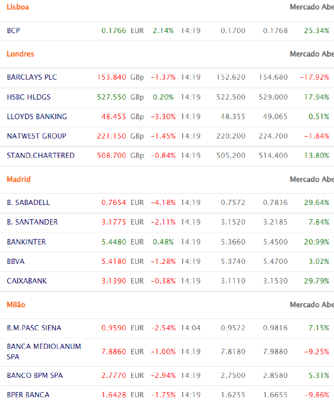The image size is (334, 401).
Task: Select Stand.Chartered price 508.700
Action: [112, 155]
